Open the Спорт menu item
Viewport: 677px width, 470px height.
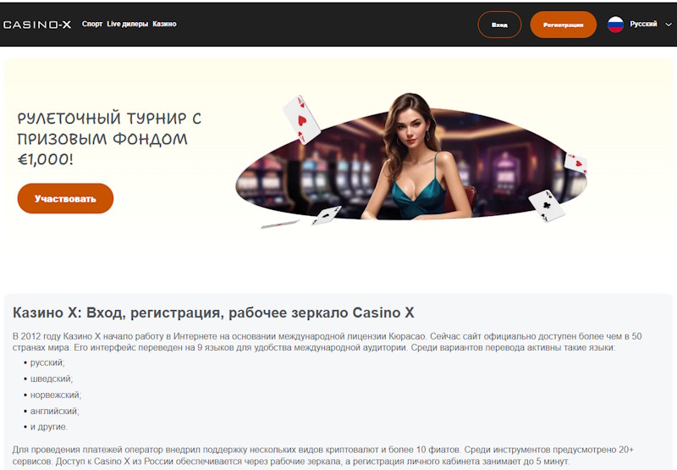point(92,24)
